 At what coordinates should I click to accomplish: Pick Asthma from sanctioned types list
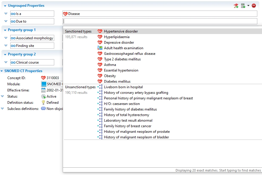(110, 65)
